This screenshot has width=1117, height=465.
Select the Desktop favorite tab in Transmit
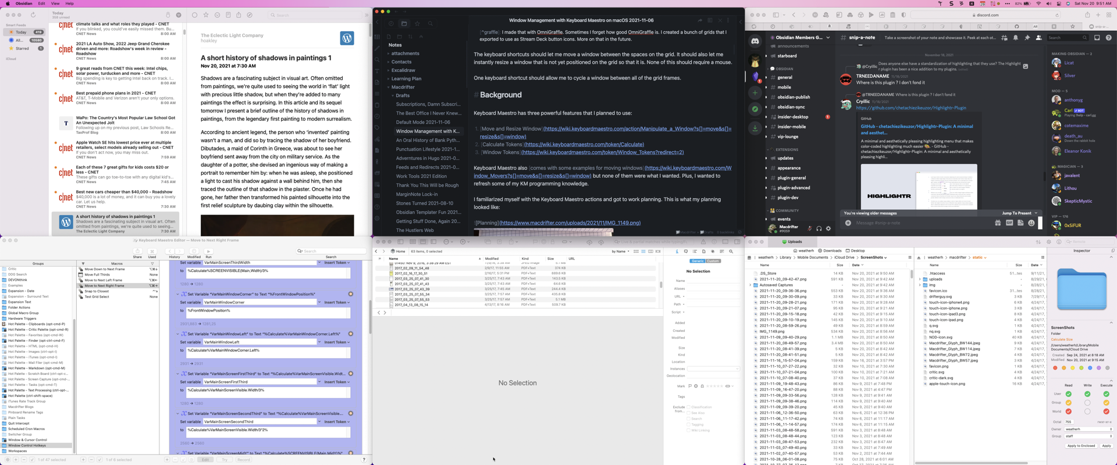click(x=855, y=251)
